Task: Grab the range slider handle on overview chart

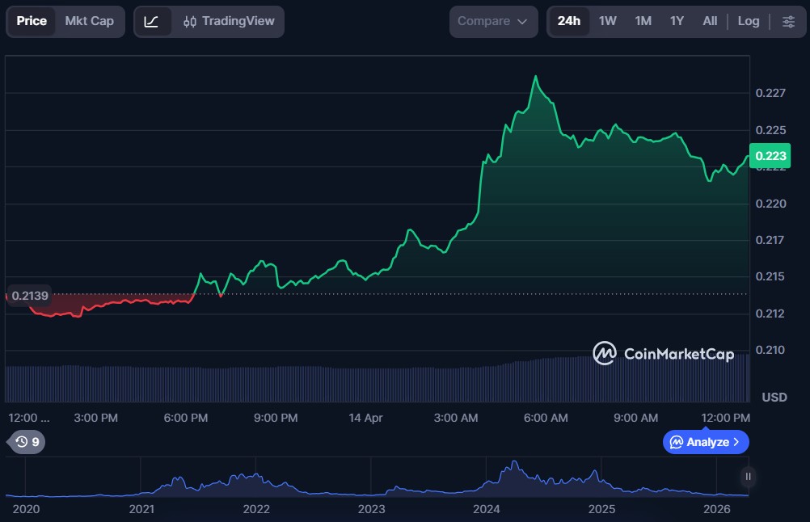Action: 749,477
